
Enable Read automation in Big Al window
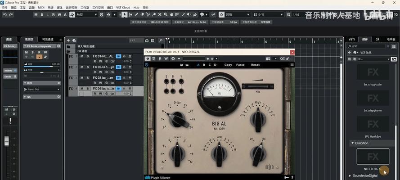pyautogui.click(x=160, y=58)
